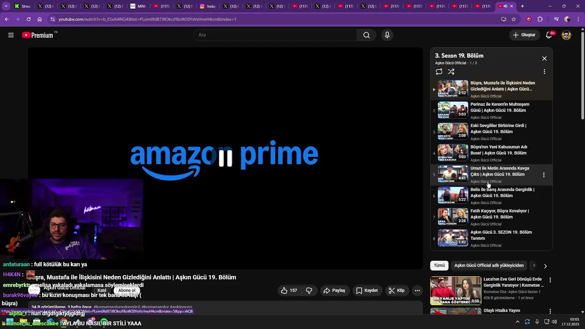The width and height of the screenshot is (585, 329).
Task: Open the install/cast icon in address bar
Action: tap(504, 19)
